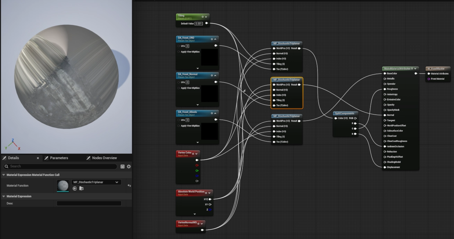Image resolution: width=454 pixels, height=239 pixels.
Task: Expand the Absolute World Position node pins
Action: pos(195,214)
